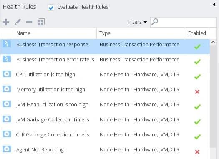Click the copy health rule icon
This screenshot has height=159, width=219.
[41, 22]
